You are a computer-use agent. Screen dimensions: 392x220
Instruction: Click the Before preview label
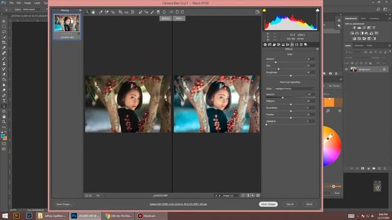point(165,18)
